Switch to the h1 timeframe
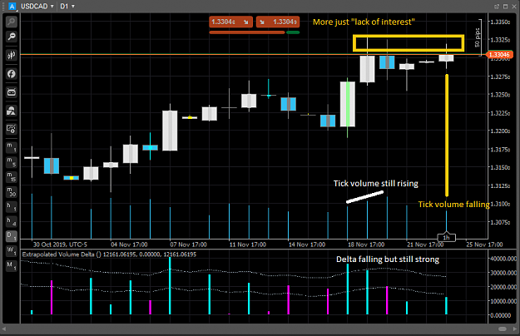 [x=12, y=207]
